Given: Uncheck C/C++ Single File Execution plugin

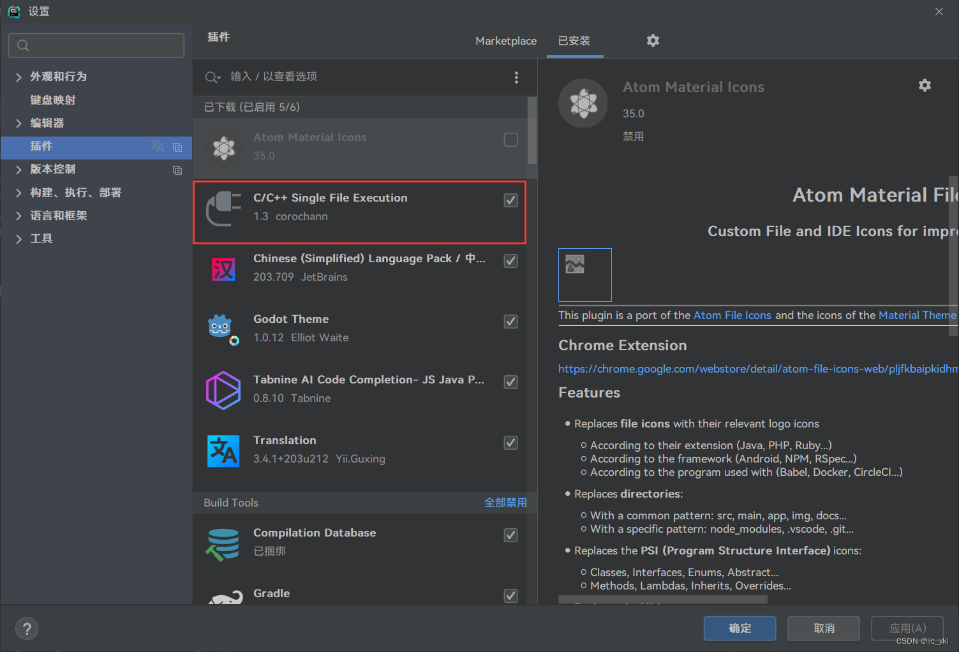Looking at the screenshot, I should 510,200.
